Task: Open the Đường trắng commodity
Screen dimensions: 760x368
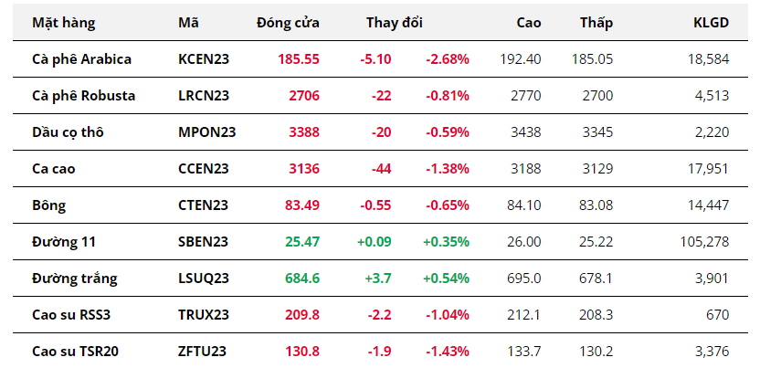Action: (x=74, y=278)
